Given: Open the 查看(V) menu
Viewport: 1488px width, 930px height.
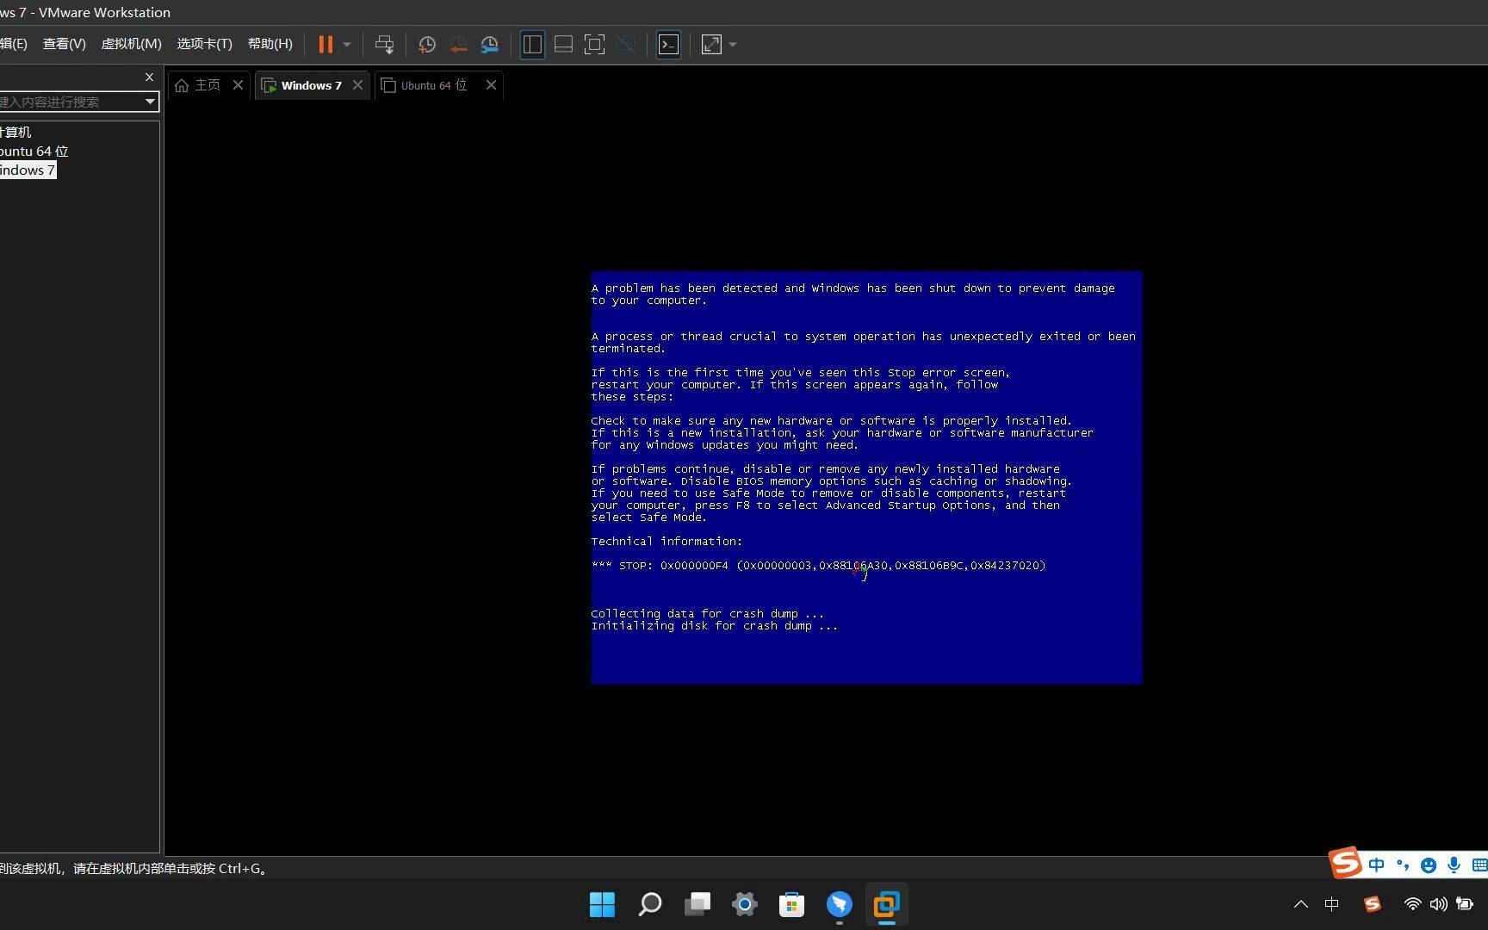Looking at the screenshot, I should pos(65,44).
